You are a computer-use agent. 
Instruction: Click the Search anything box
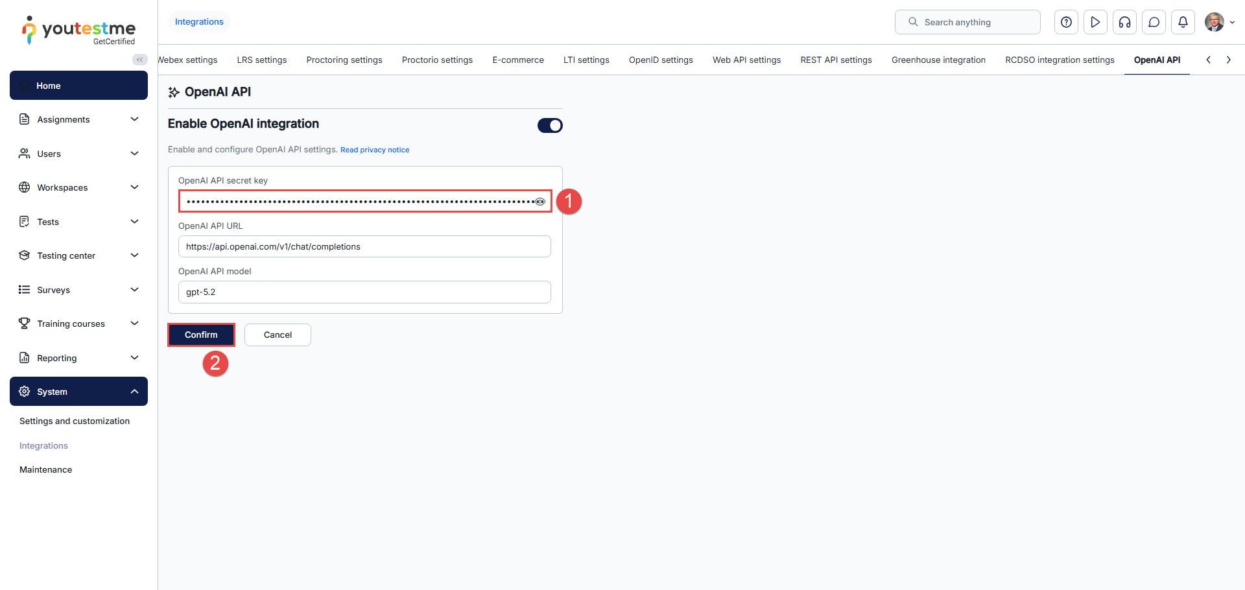(x=967, y=22)
